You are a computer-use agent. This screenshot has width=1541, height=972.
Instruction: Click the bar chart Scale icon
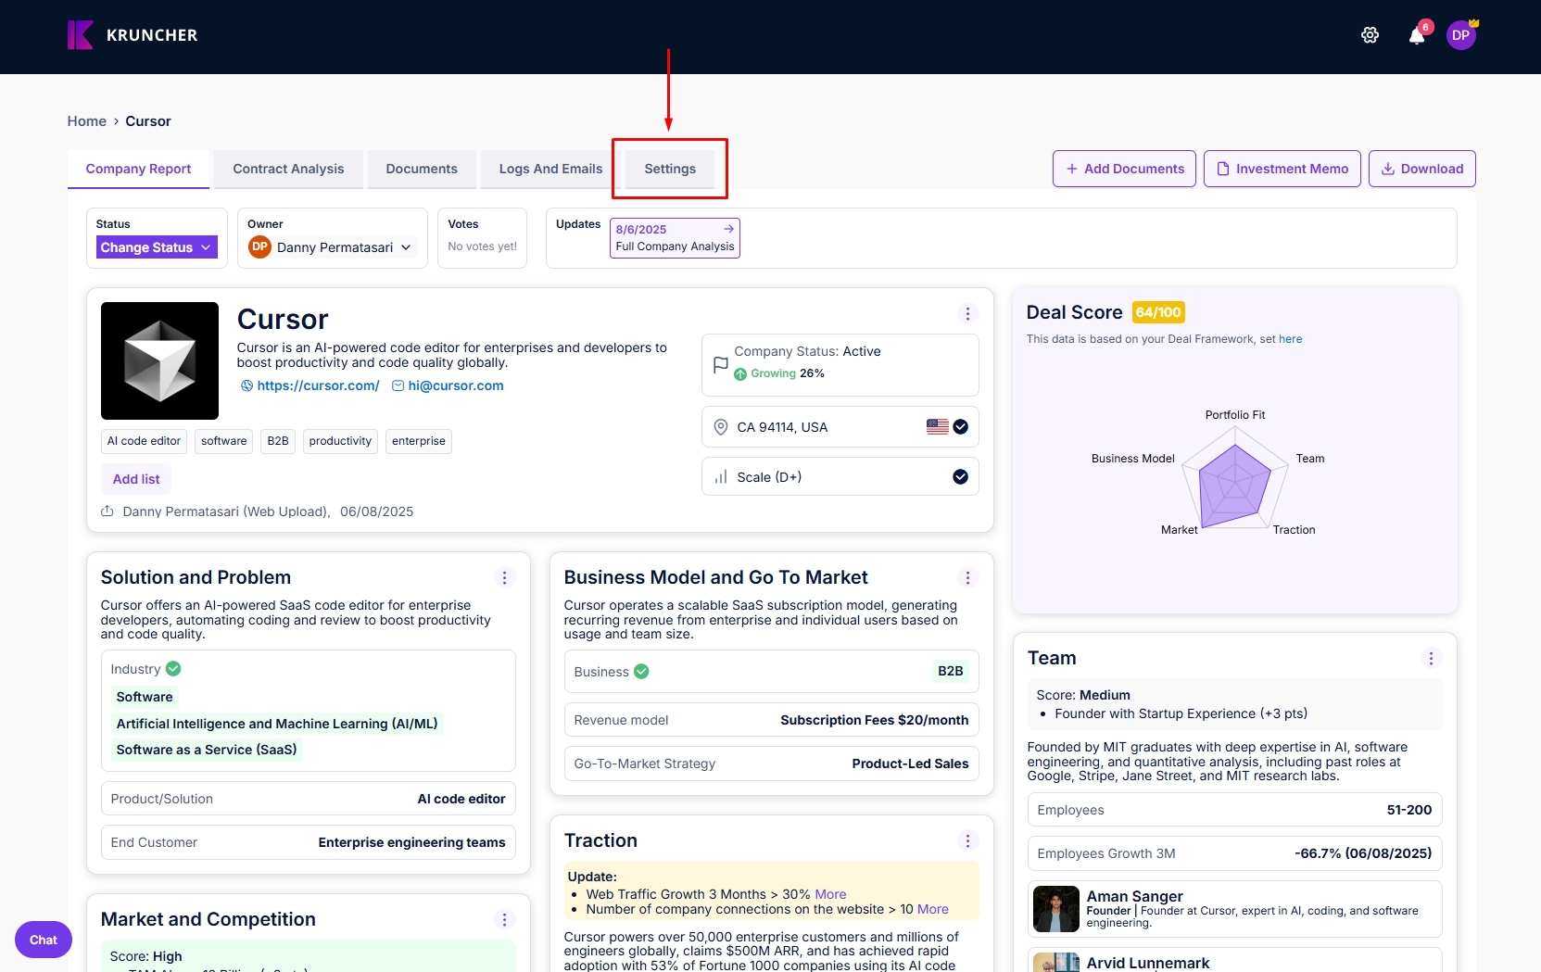click(720, 477)
